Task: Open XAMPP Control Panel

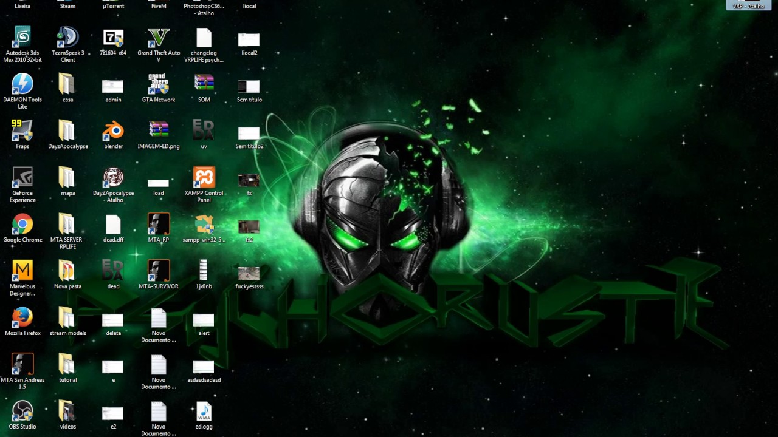Action: click(x=204, y=178)
